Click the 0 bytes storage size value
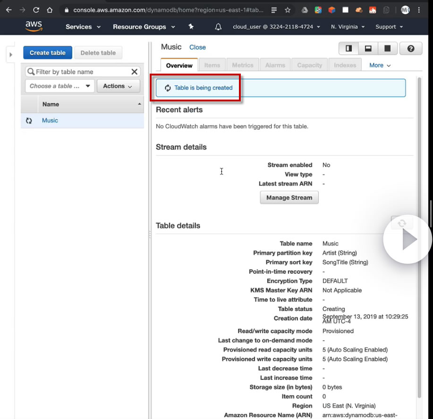This screenshot has height=419, width=433. tap(332, 387)
